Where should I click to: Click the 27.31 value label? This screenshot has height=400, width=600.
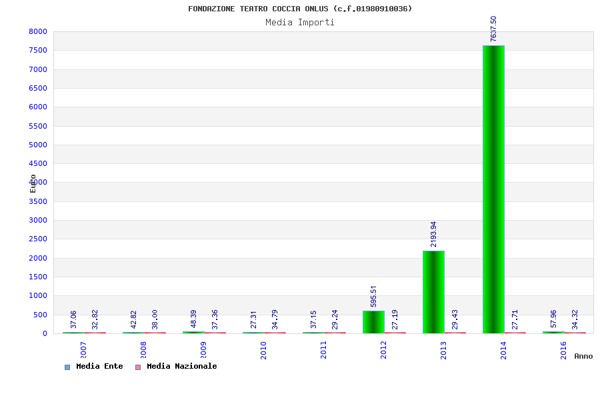(x=253, y=319)
